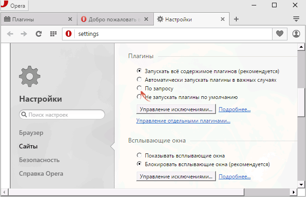306x197 pixels.
Task: Minimize the Opera window
Action: tap(254, 5)
